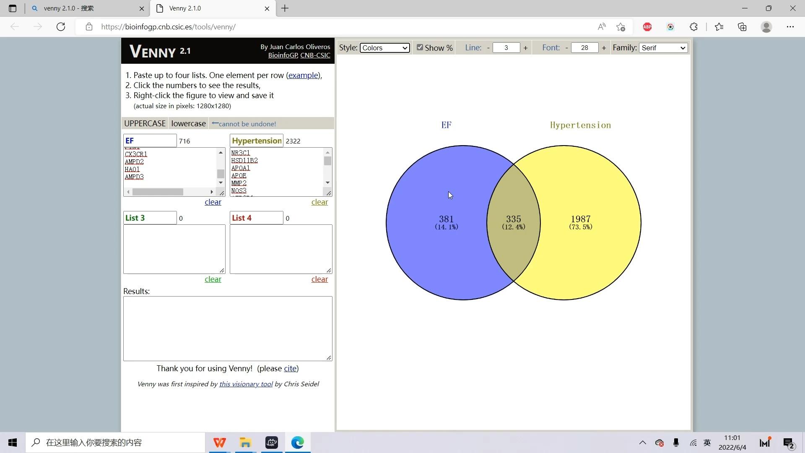This screenshot has height=453, width=805.
Task: Clear the Hypertension list via clear link
Action: point(319,202)
